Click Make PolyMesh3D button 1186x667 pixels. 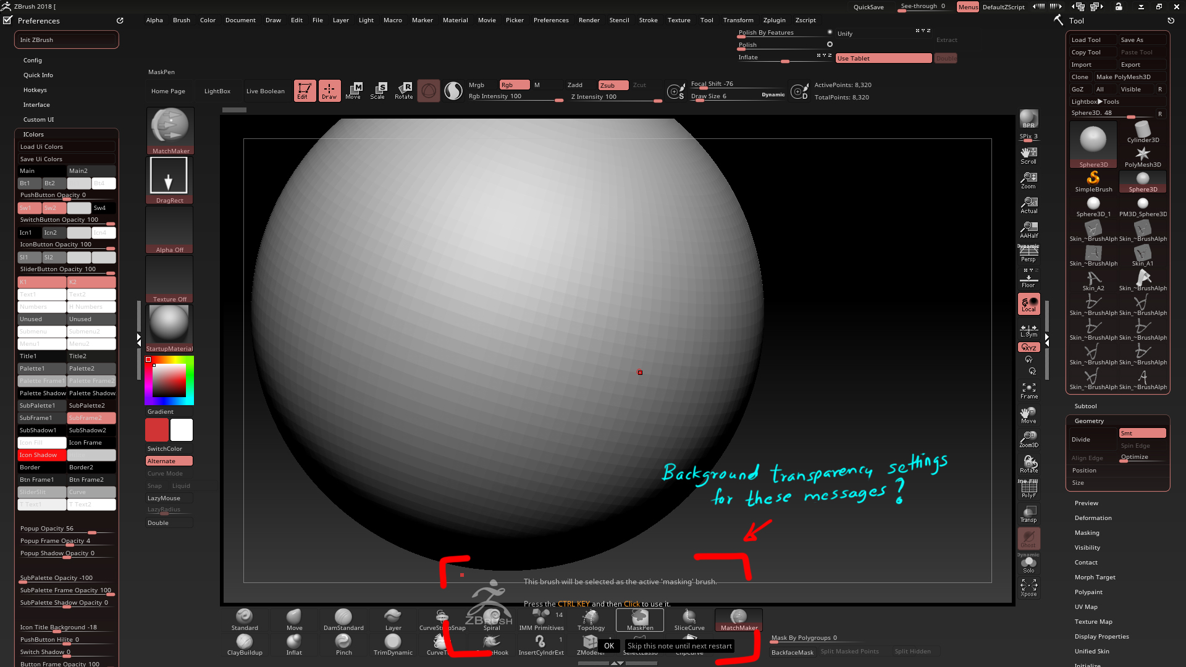click(x=1130, y=77)
